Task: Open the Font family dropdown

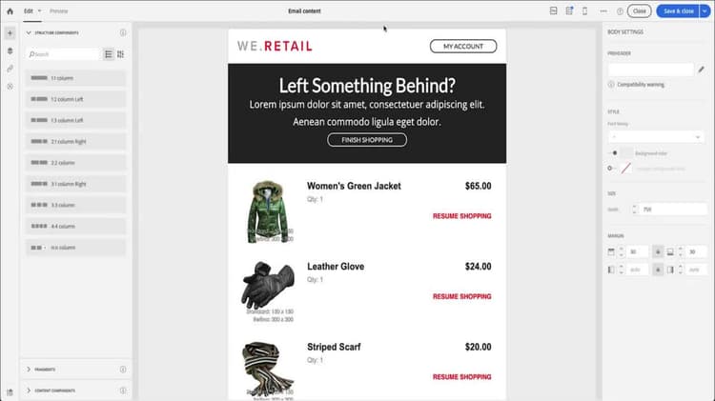Action: click(x=656, y=137)
